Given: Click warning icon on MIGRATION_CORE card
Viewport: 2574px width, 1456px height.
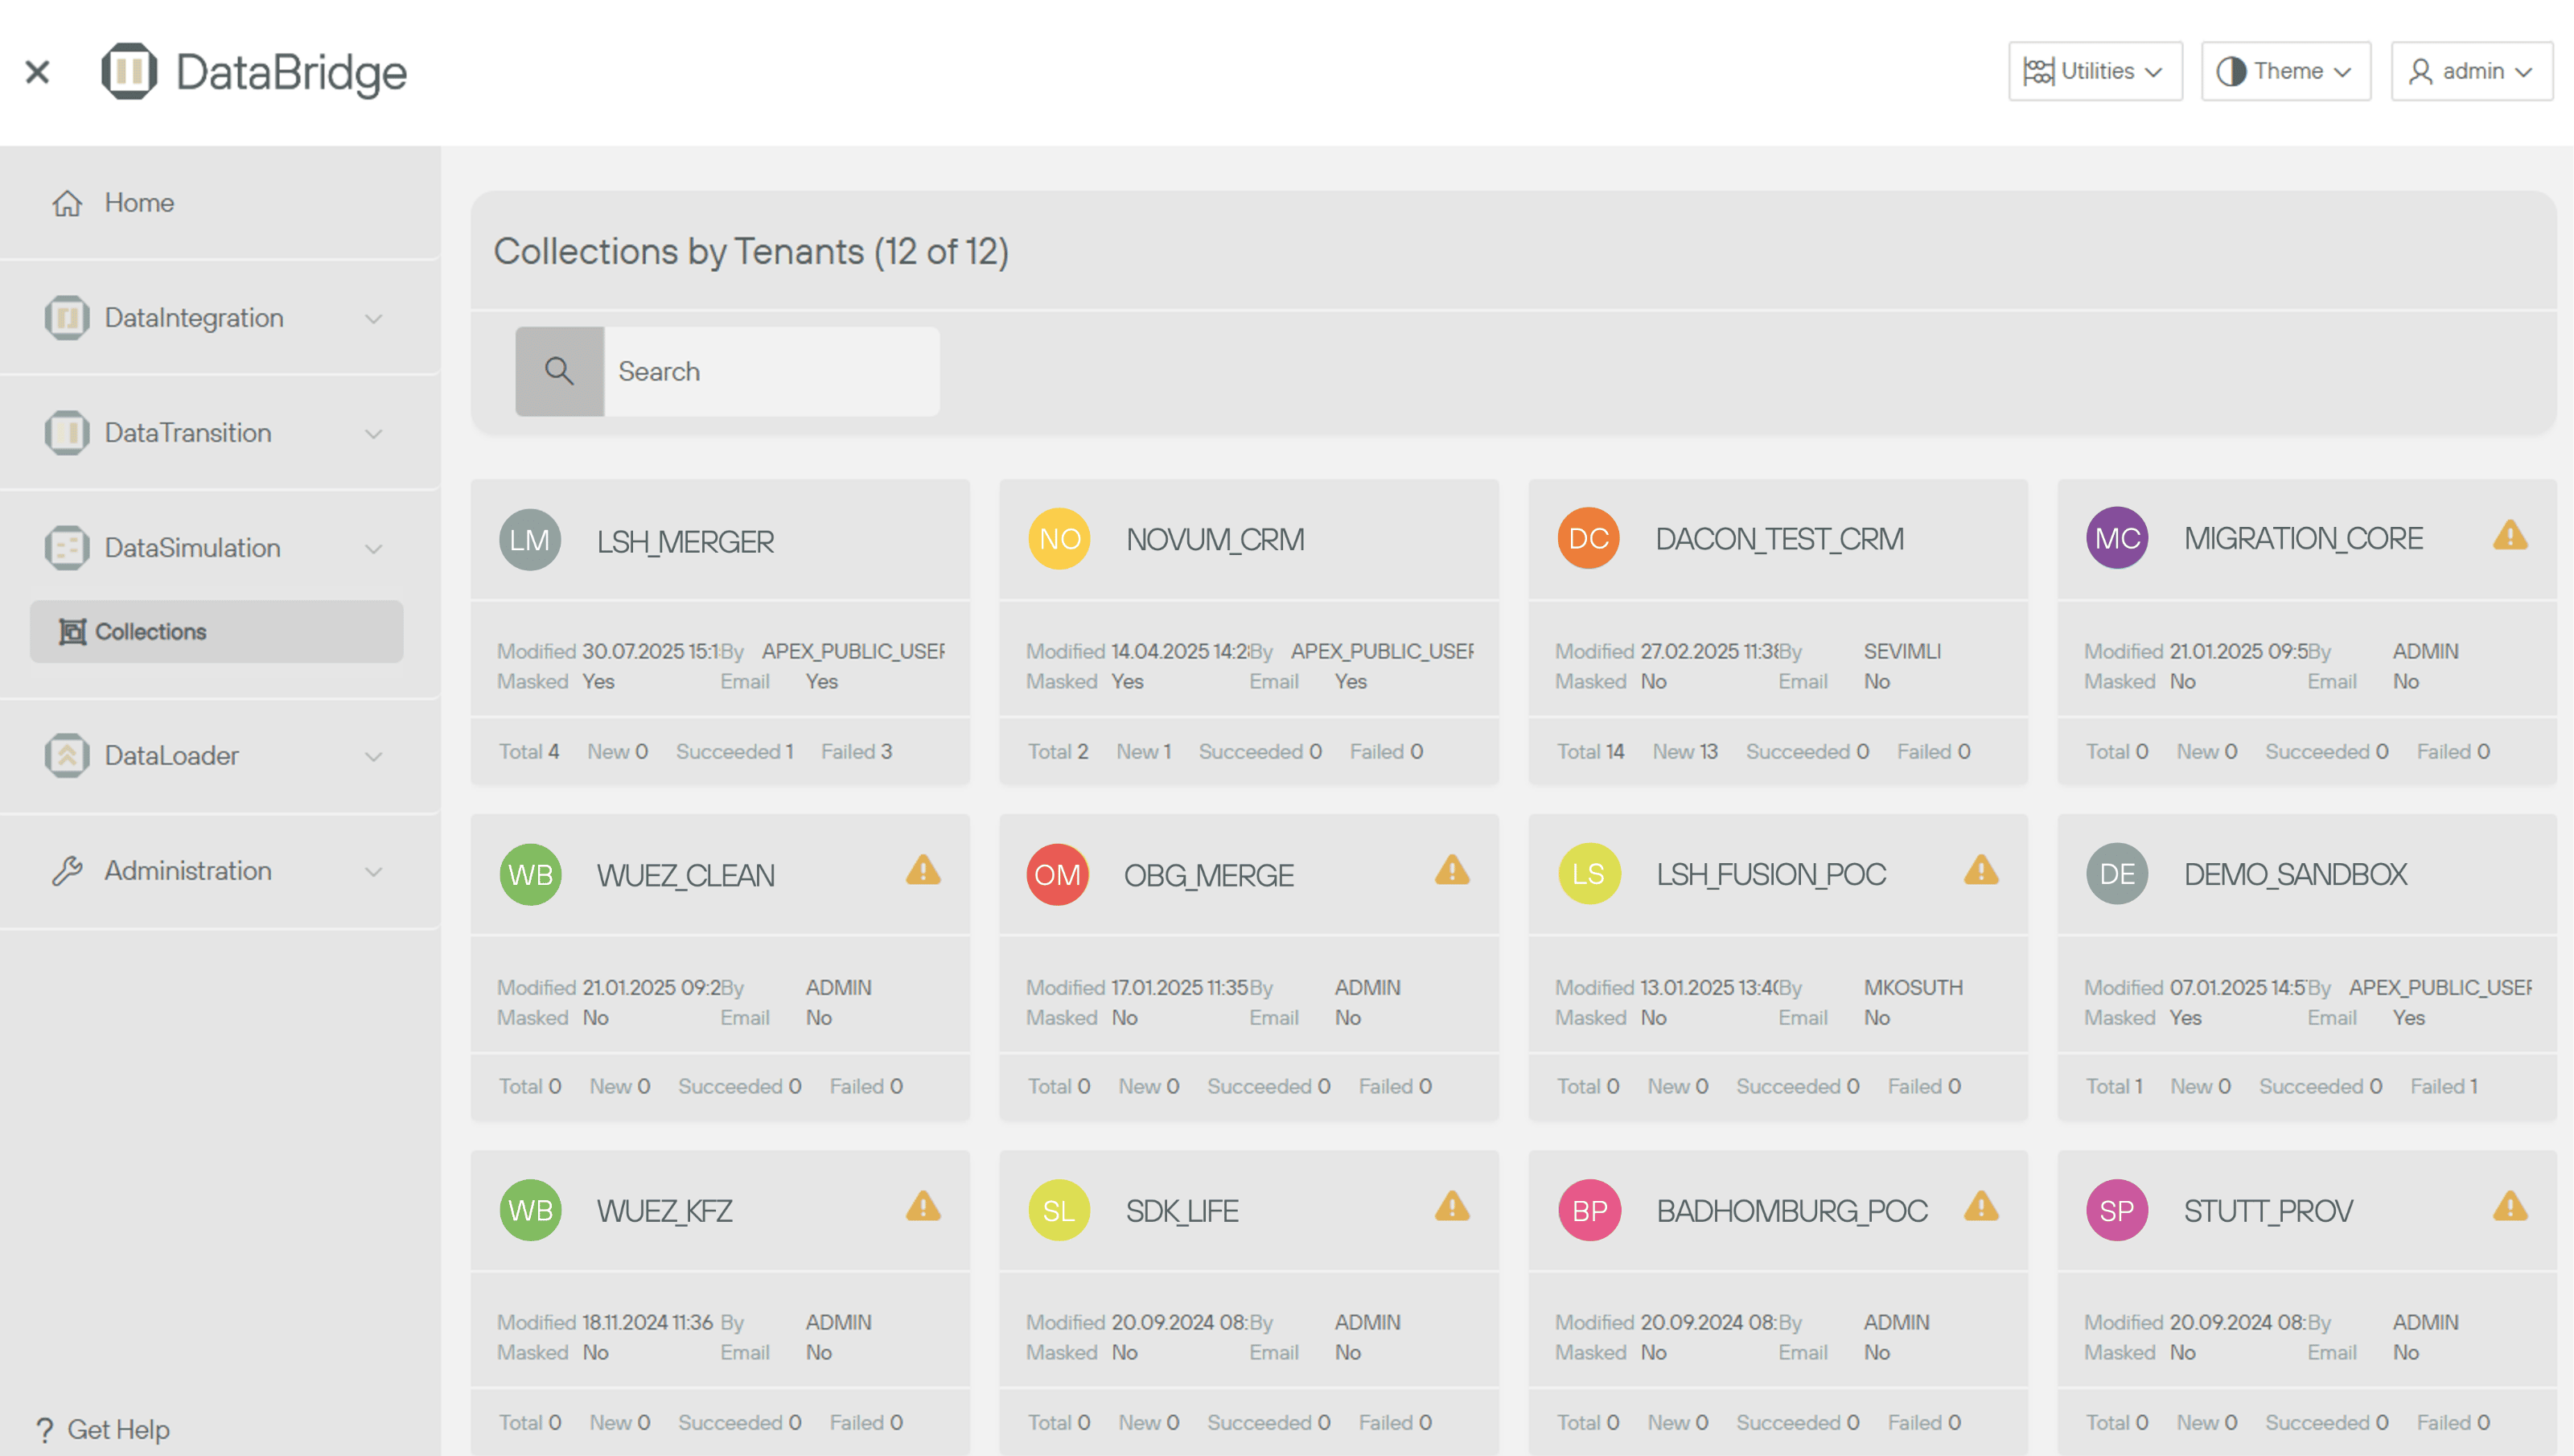Looking at the screenshot, I should (2509, 537).
